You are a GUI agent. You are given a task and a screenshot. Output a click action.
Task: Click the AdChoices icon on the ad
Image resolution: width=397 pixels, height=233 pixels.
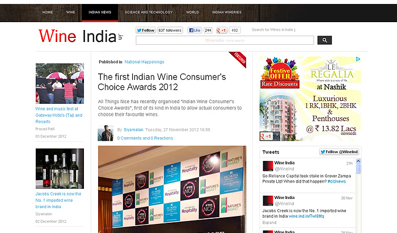point(358,59)
